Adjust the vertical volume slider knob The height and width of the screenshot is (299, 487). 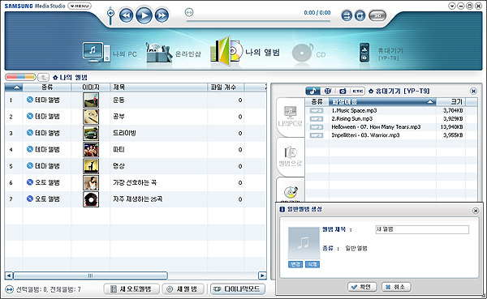pos(110,13)
